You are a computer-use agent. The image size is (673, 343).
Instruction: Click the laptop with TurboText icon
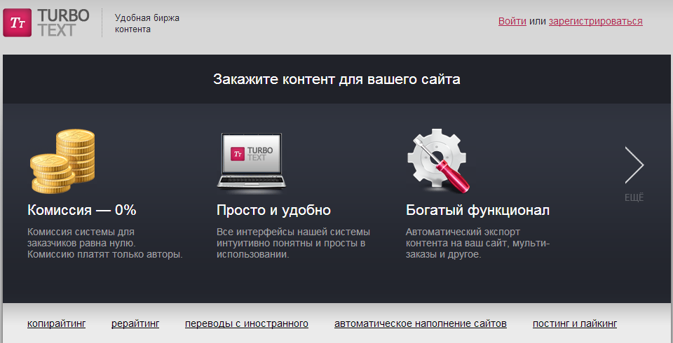pyautogui.click(x=250, y=161)
